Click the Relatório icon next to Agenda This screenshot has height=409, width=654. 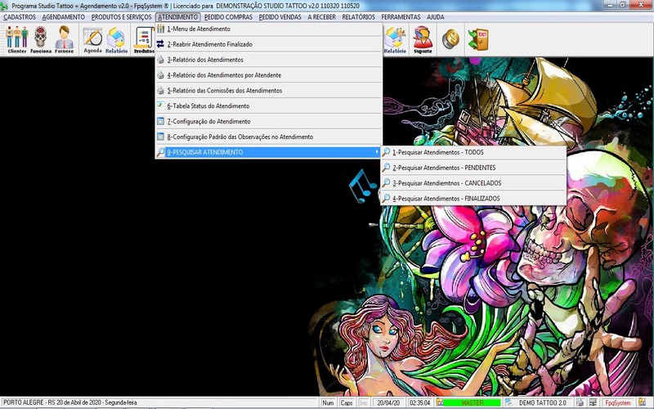coord(116,39)
